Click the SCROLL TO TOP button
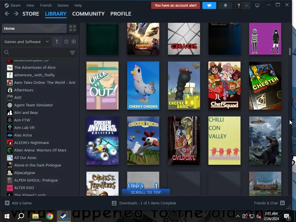The height and width of the screenshot is (222, 296). pos(146,192)
